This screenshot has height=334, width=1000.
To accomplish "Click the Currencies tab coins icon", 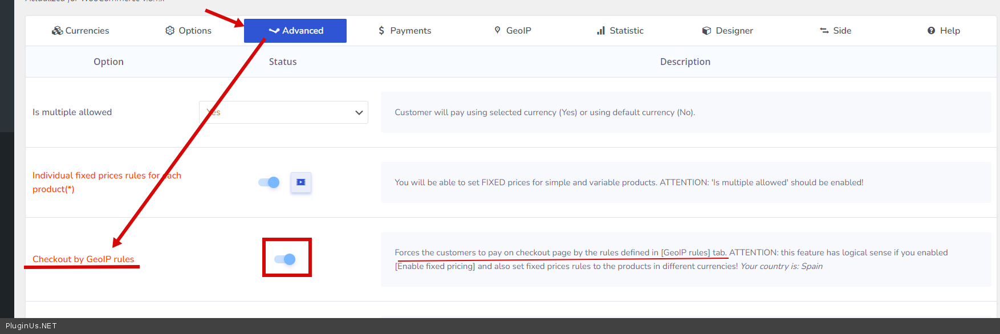I will 57,31.
